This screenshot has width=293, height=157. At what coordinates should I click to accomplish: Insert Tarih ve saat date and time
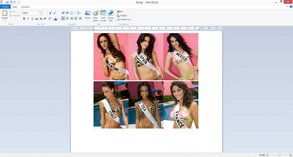coord(103,16)
